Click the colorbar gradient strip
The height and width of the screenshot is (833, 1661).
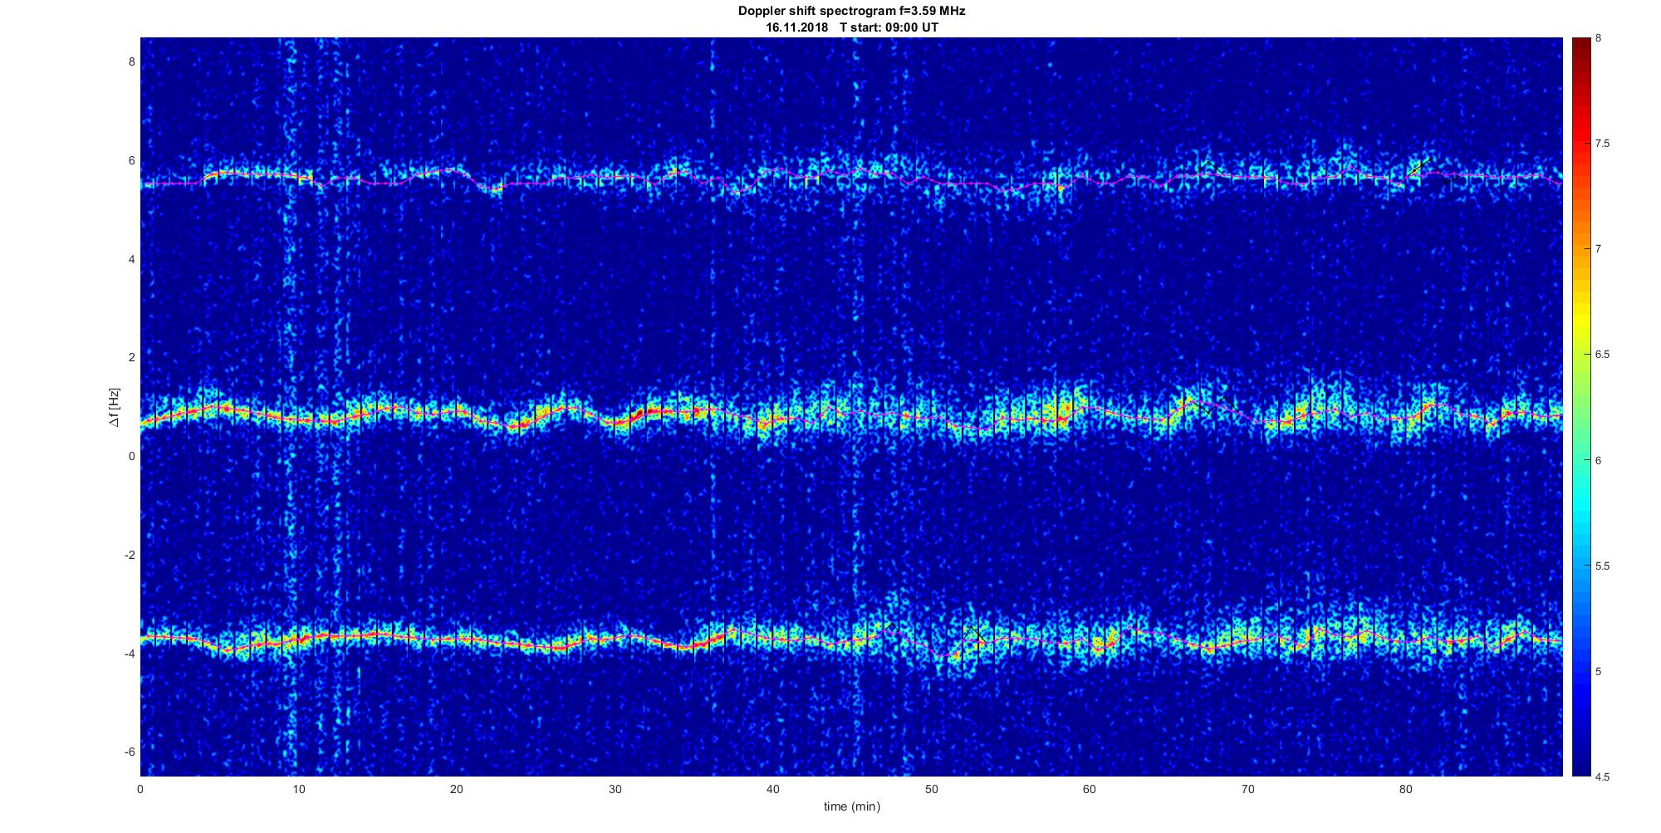point(1580,408)
